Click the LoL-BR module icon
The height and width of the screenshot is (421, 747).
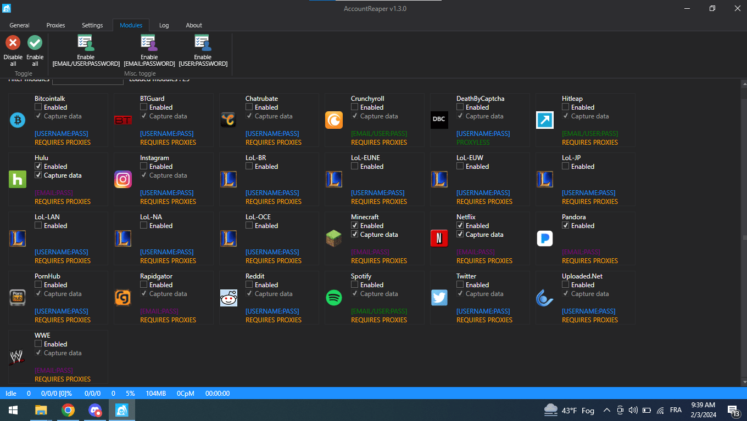pos(228,179)
